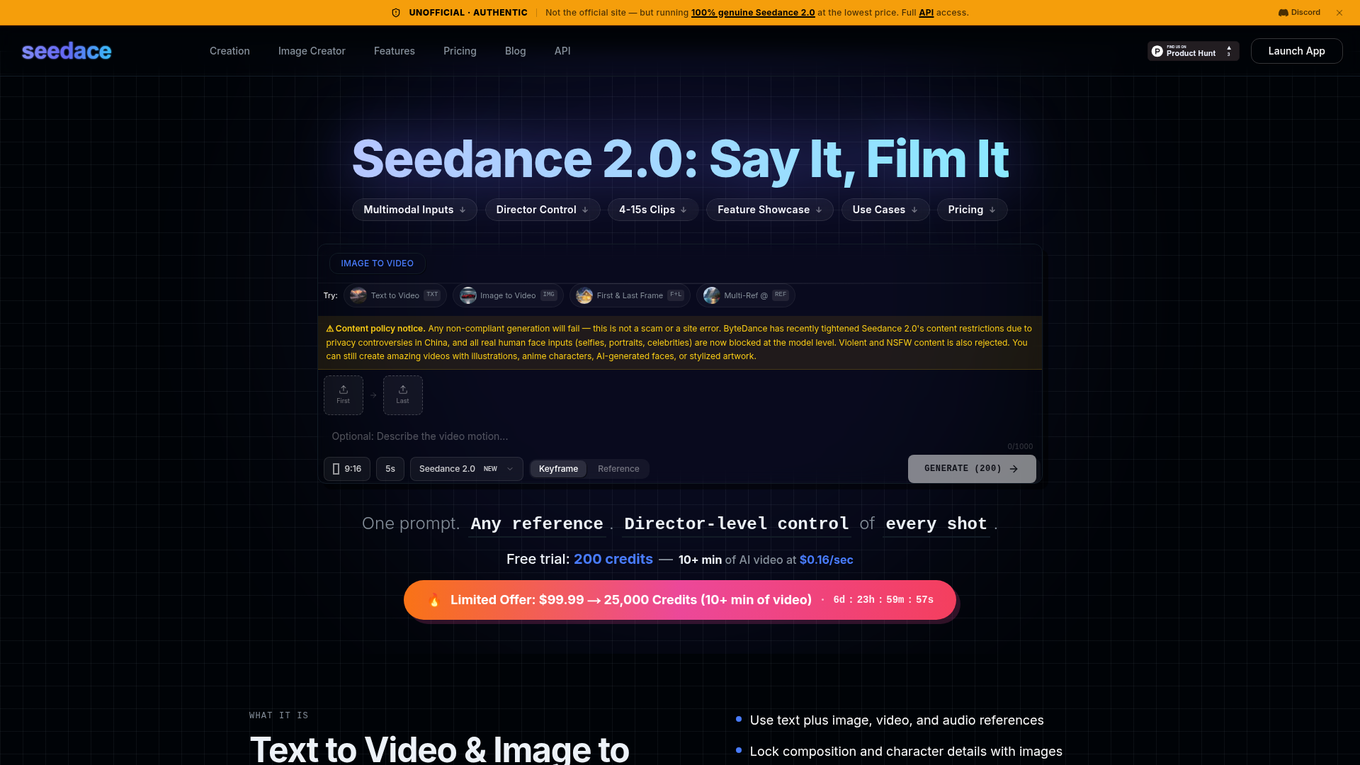This screenshot has width=1360, height=765.
Task: Click 'WHAT IT IS' section label
Action: coord(278,715)
